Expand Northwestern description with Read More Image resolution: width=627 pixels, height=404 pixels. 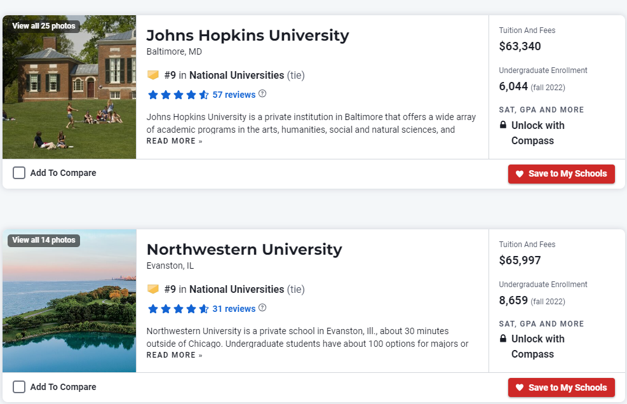pos(174,355)
